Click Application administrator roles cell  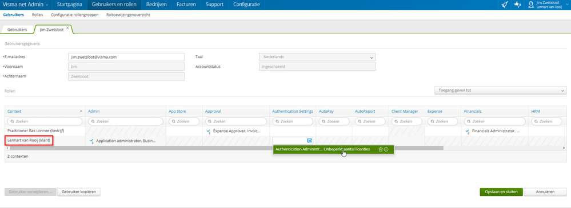coord(126,141)
